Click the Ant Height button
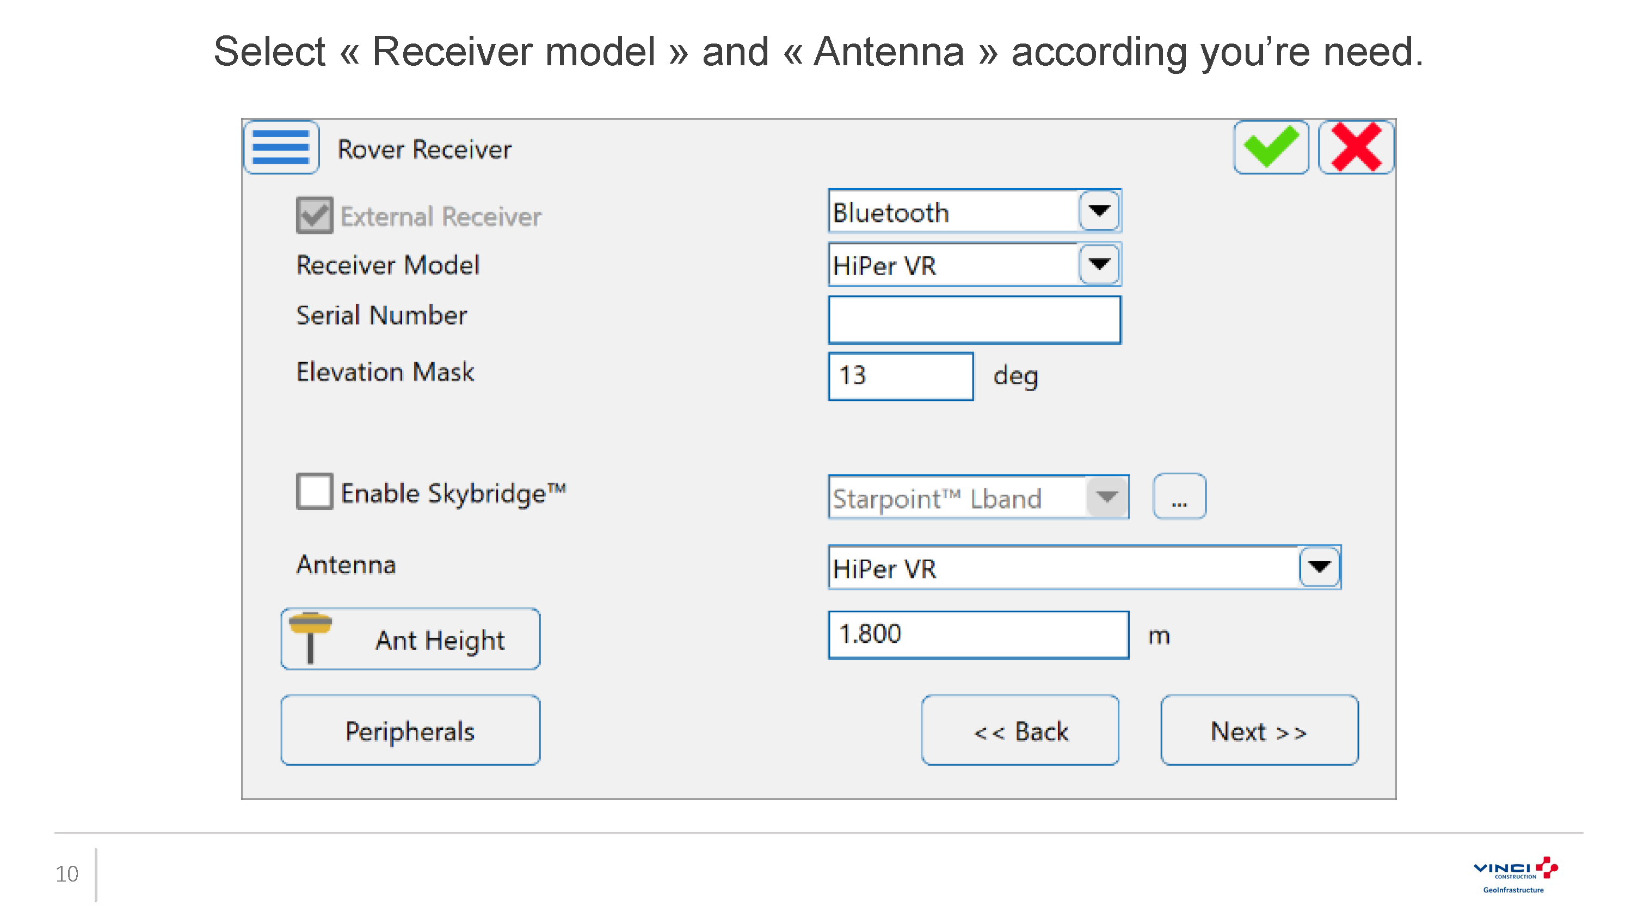 click(410, 638)
